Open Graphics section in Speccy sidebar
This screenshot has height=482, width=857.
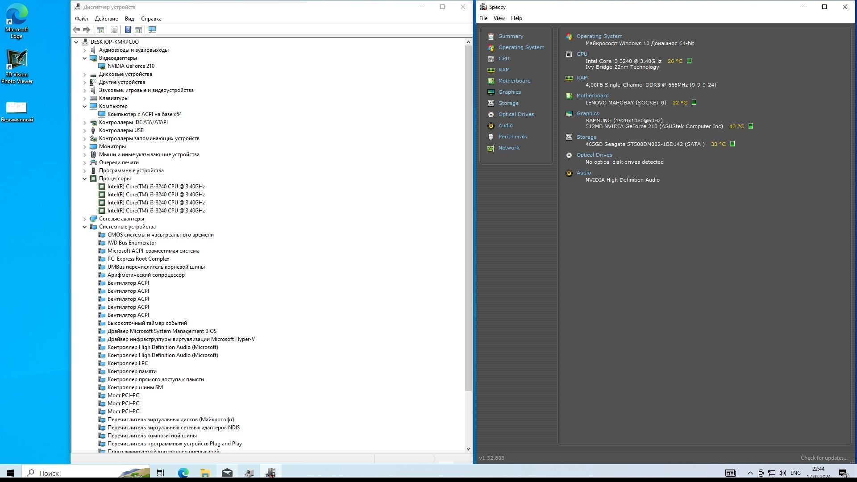coord(509,92)
